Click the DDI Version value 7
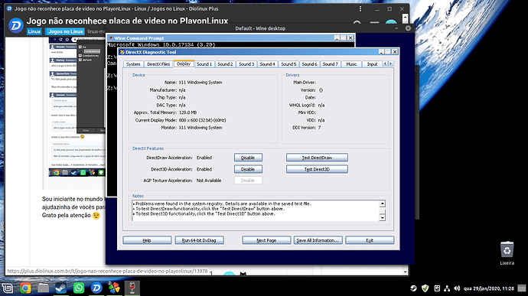Viewport: 528px width, 296px height. pos(319,128)
